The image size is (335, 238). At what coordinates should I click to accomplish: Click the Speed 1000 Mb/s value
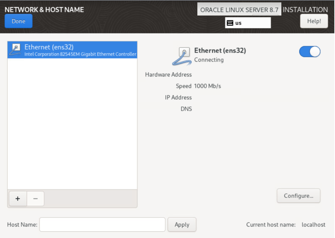pos(207,86)
